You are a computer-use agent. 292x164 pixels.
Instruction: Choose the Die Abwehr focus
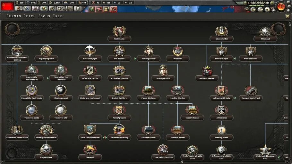click(x=119, y=54)
